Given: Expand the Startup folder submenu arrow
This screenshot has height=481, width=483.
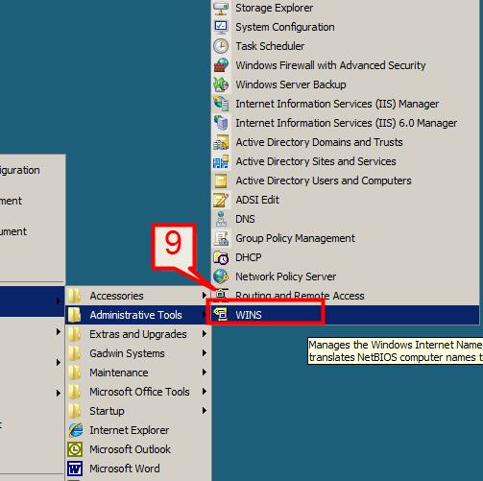Looking at the screenshot, I should 205,410.
